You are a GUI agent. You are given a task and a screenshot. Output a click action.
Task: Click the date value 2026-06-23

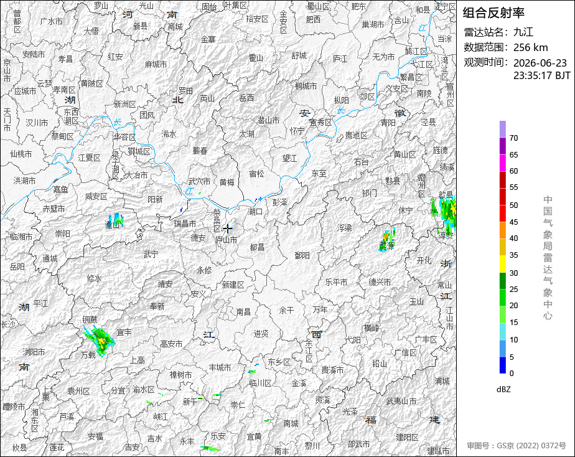click(540, 63)
